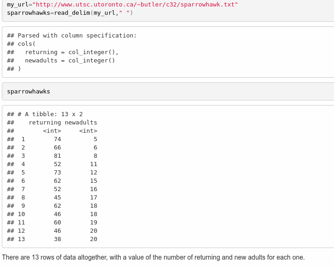Click the 'A tibble: 13 x 2' header
Screen dimensions: 334x267
(x=50, y=114)
